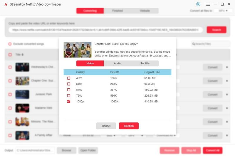Remove A Family Affair row with X icon
This screenshot has height=156, width=235.
point(227,136)
